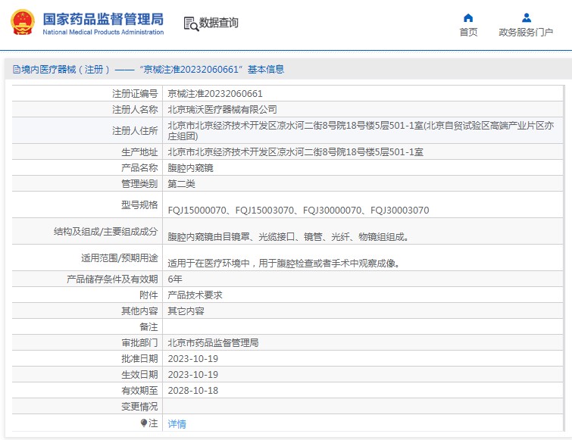Click the 产品储存条件及有效期 label

(112, 279)
